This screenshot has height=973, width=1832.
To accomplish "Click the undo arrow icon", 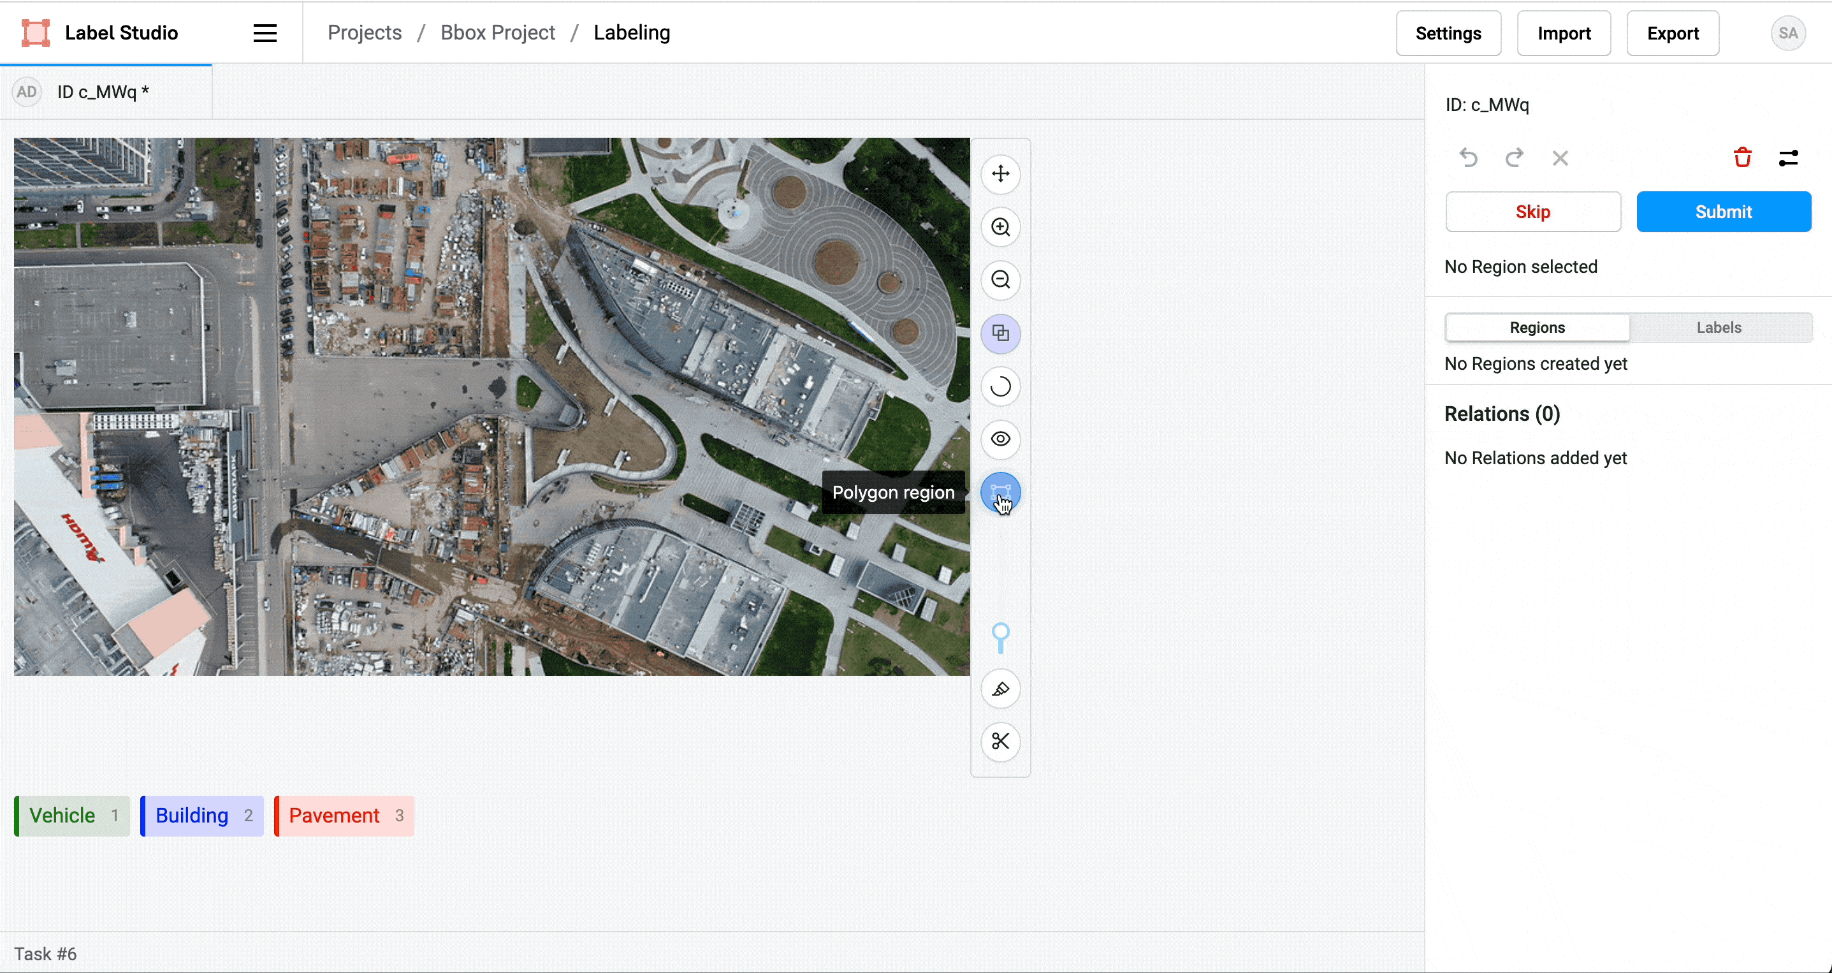I will click(x=1469, y=157).
